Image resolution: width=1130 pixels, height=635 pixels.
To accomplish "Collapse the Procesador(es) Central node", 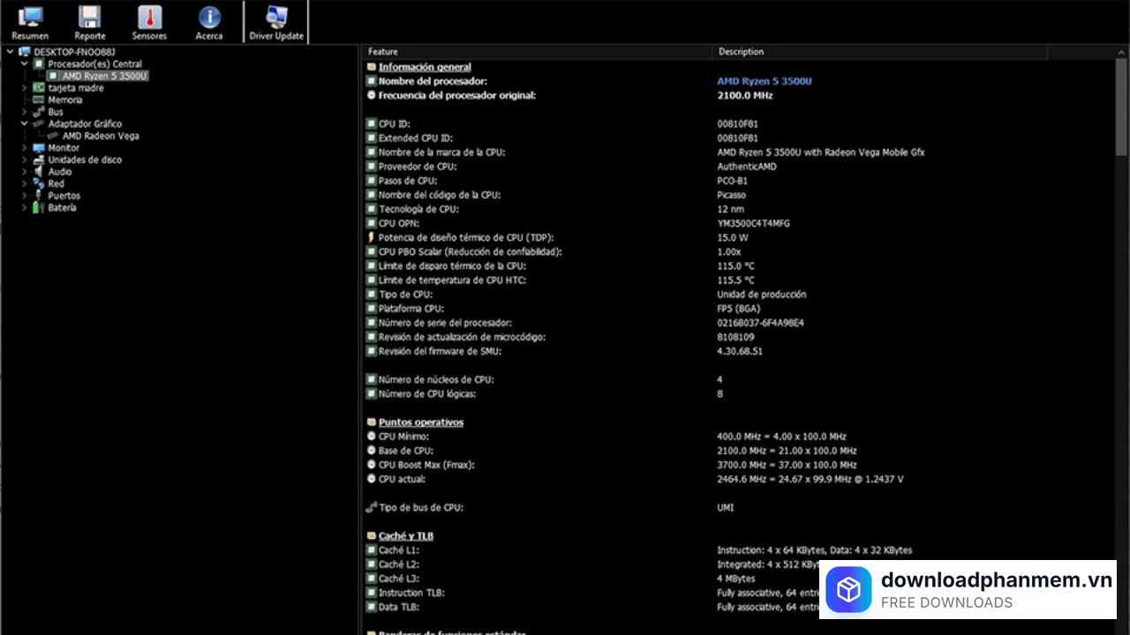I will click(25, 64).
